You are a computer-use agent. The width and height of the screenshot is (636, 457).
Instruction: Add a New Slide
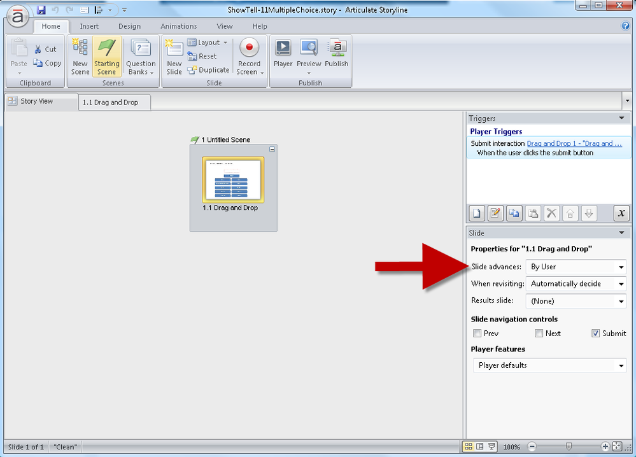click(x=174, y=57)
